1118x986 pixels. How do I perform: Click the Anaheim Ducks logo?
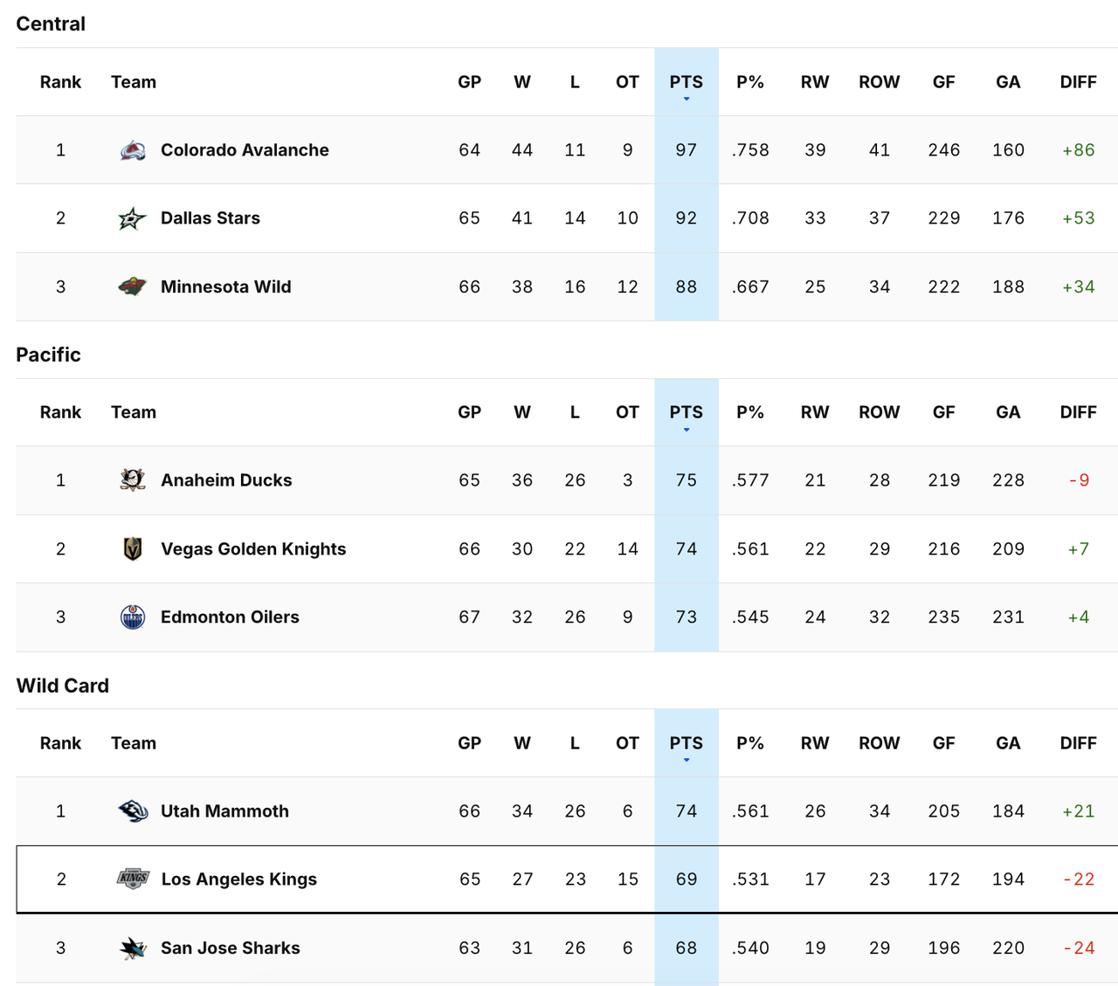pyautogui.click(x=132, y=479)
